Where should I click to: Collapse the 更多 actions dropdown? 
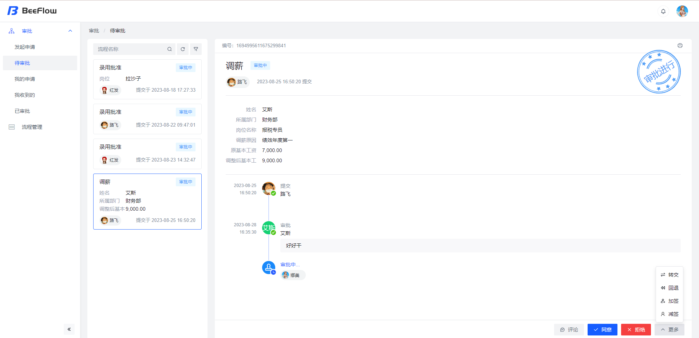(670, 330)
